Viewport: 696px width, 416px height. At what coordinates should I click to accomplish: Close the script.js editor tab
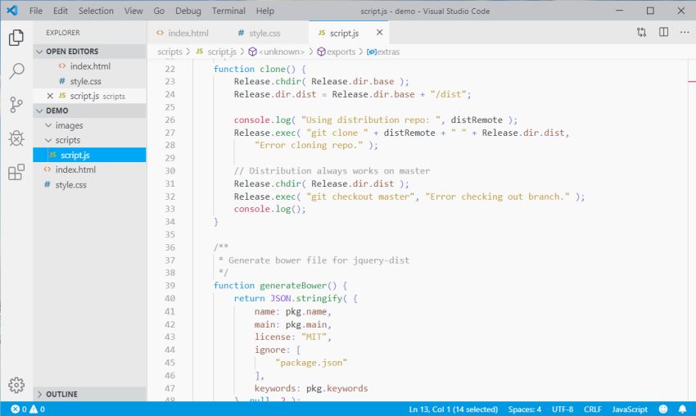[379, 33]
